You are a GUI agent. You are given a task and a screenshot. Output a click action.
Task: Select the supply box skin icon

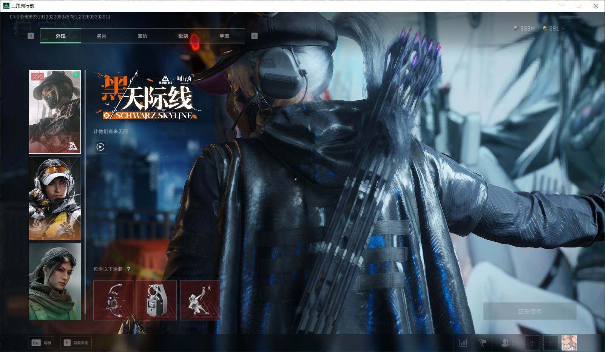pyautogui.click(x=156, y=300)
